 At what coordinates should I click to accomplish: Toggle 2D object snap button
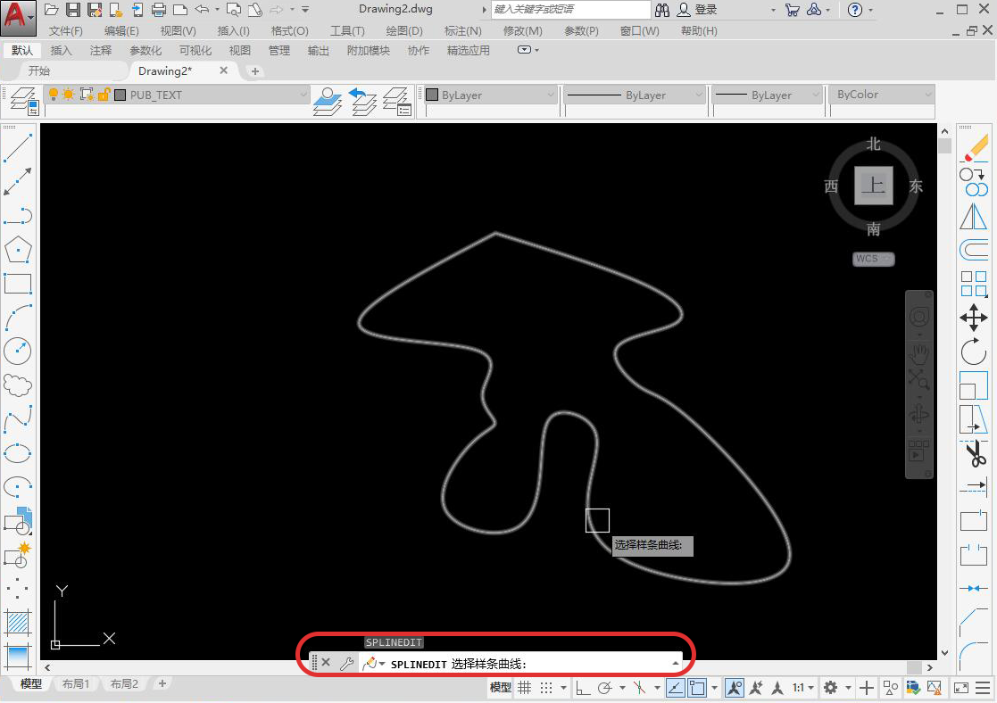click(697, 687)
